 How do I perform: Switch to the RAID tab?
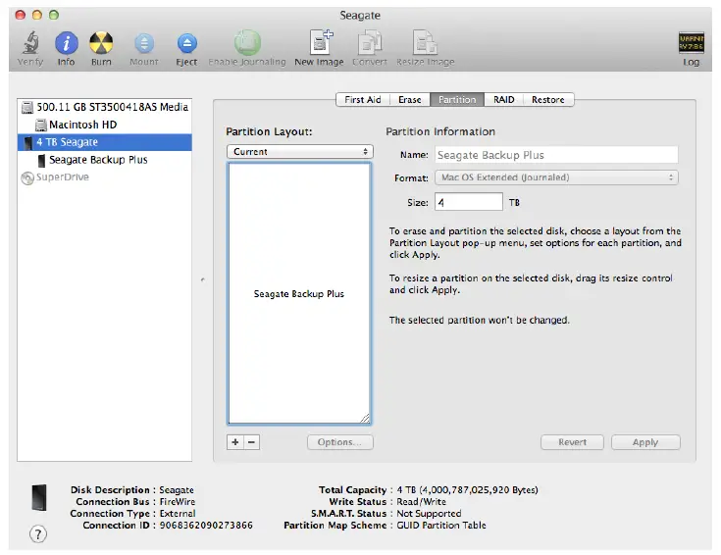point(504,100)
